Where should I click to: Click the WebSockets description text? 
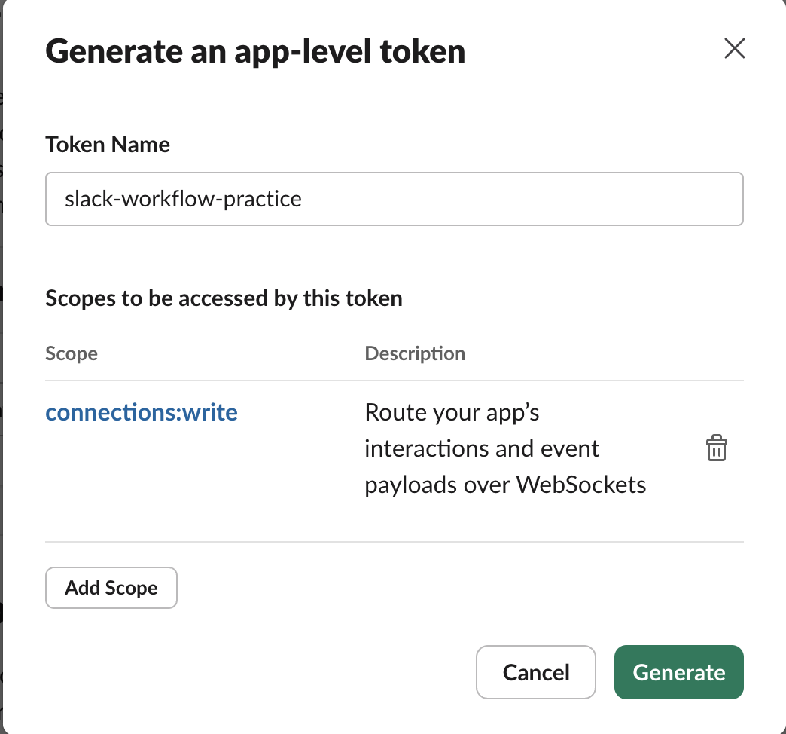point(504,448)
